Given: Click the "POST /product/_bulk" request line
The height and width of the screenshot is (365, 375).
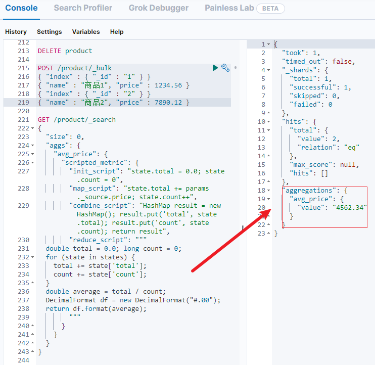Looking at the screenshot, I should point(75,68).
